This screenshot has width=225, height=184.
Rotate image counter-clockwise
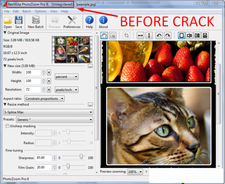pyautogui.click(x=159, y=35)
